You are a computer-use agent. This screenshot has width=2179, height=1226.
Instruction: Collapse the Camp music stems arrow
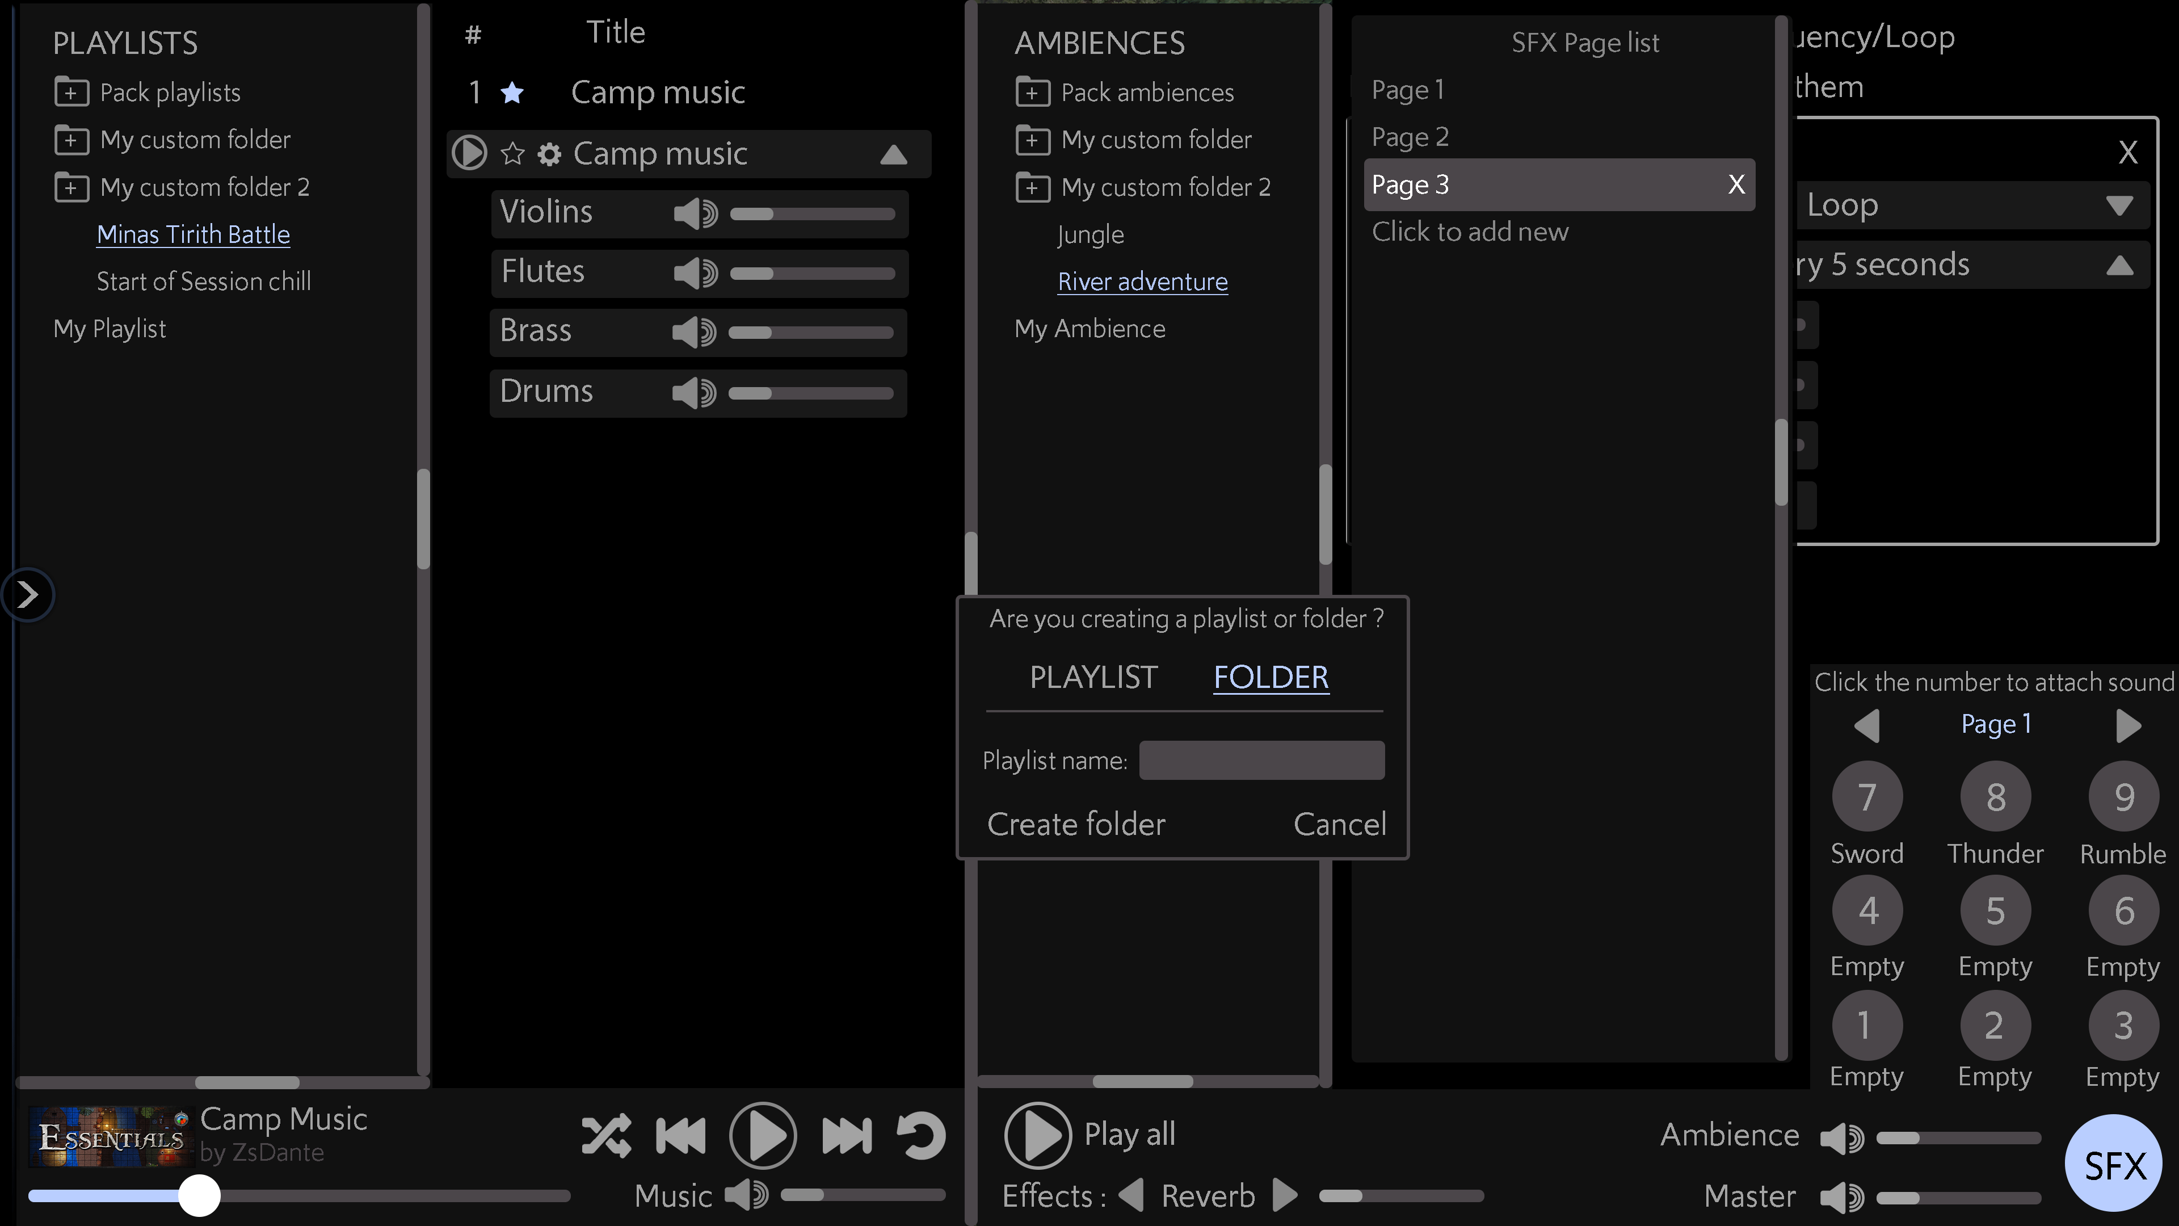(893, 155)
